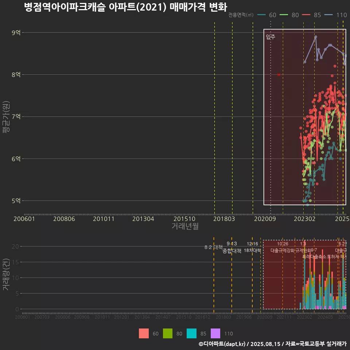Click the '5억' y-axis label
This screenshot has width=350, height=350.
pyautogui.click(x=16, y=201)
